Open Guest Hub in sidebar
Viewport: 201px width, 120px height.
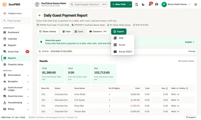[16, 52]
